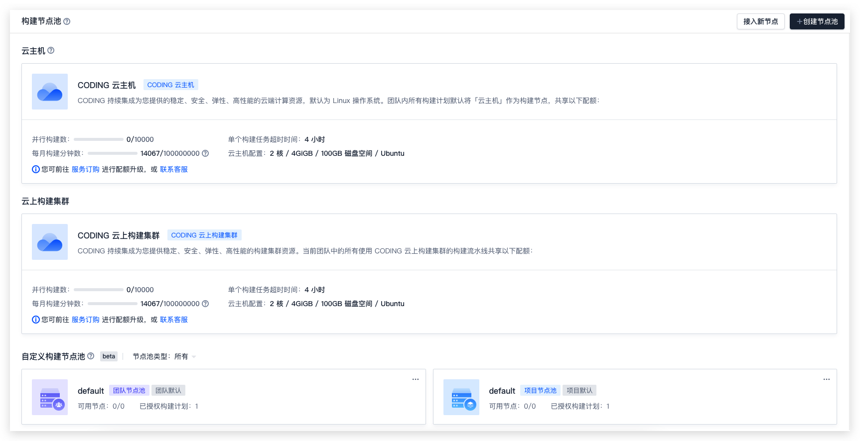Click 14067/100000000 value in 云上构建集群 card
The image size is (860, 441).
(x=170, y=304)
